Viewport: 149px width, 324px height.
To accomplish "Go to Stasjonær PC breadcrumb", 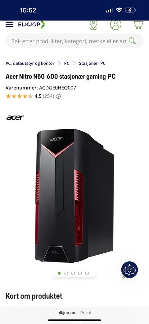I will tap(92, 64).
